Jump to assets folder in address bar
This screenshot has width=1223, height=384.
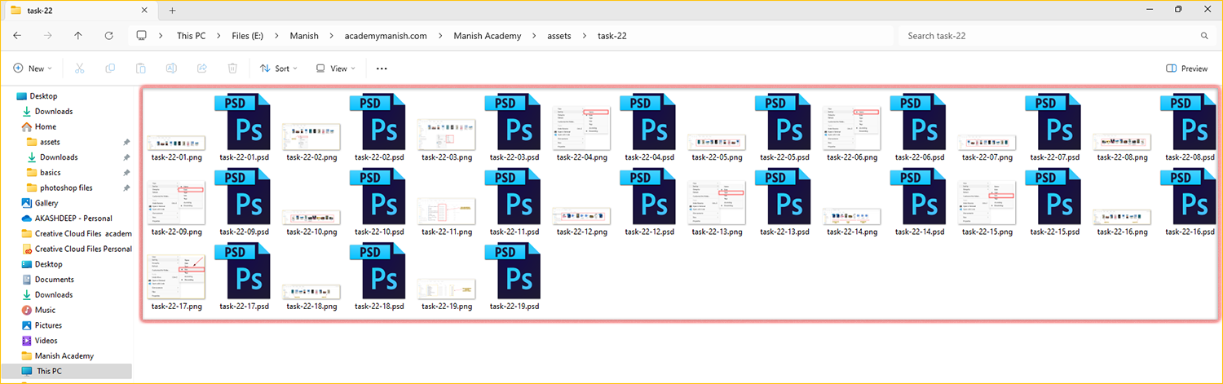point(559,36)
